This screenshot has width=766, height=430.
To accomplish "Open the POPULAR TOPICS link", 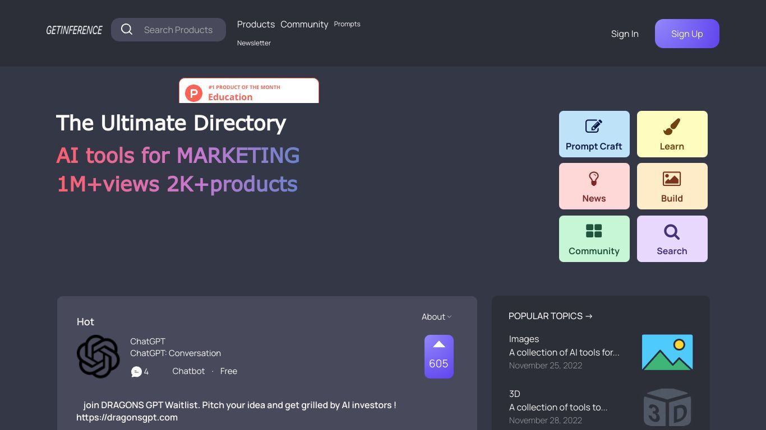I will tap(551, 316).
